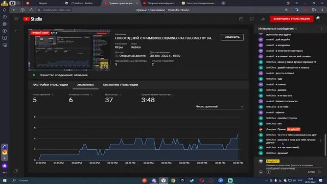This screenshot has width=327, height=184.
Task: Switch to the Roblox browser tab
Action: point(82,3)
